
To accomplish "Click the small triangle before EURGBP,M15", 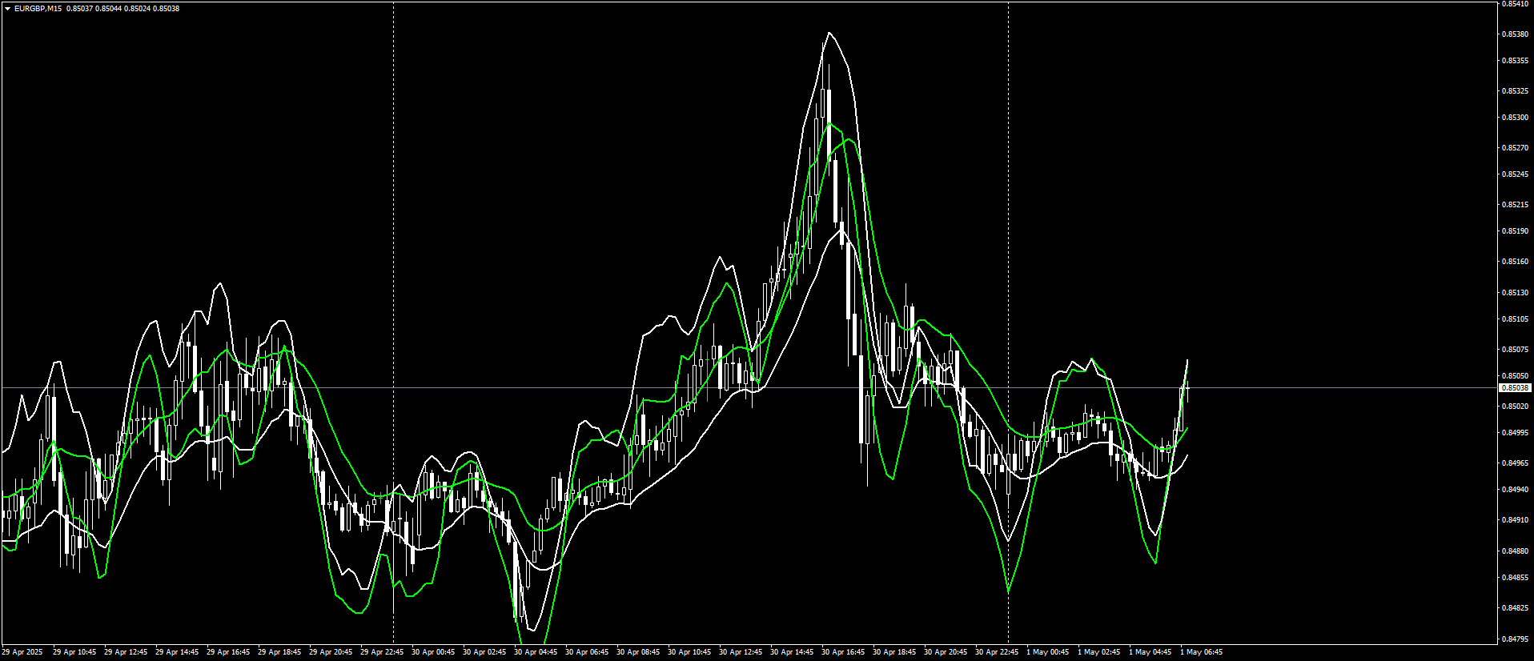I will (7, 9).
